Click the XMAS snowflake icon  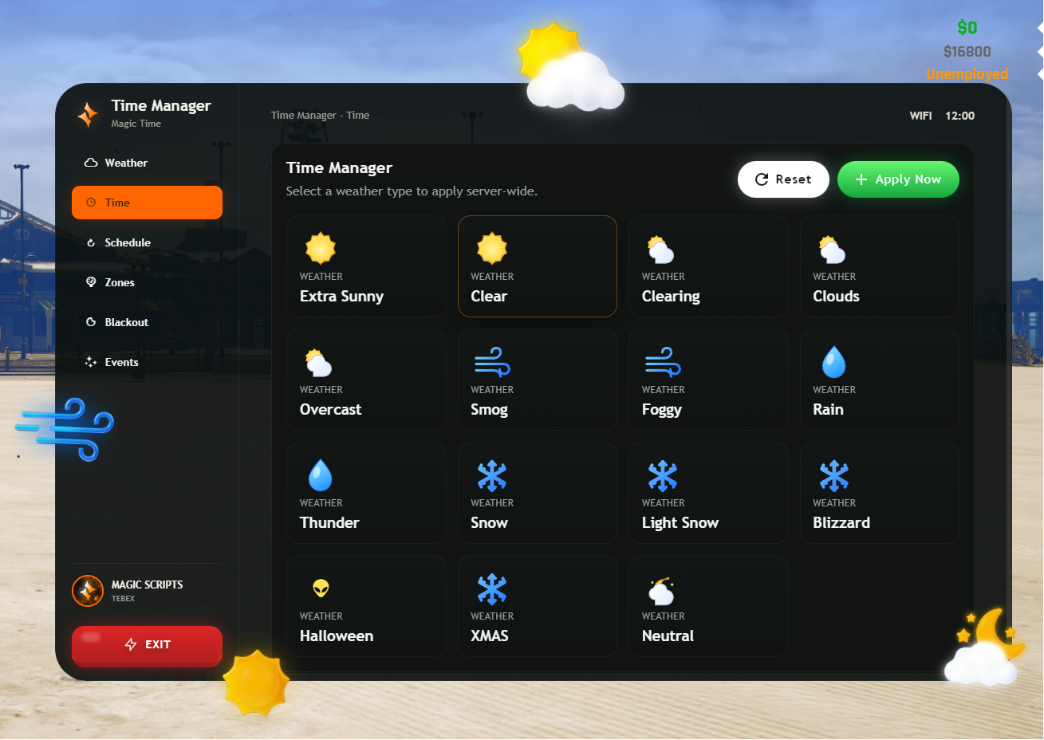coord(492,589)
